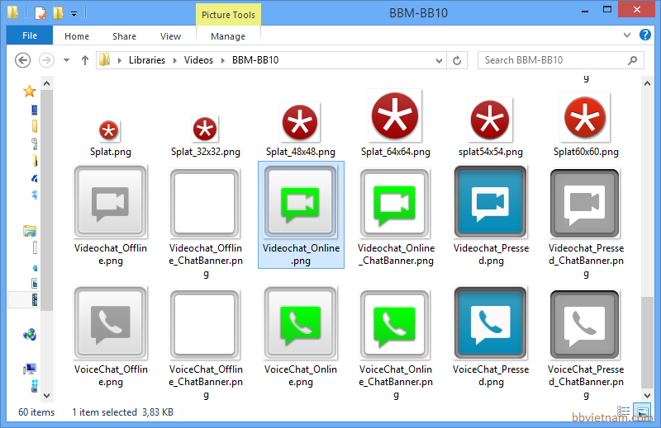This screenshot has width=661, height=428.
Task: Select the Videochat_Pressed_ChatBanner.png thumbnail
Action: pos(585,203)
